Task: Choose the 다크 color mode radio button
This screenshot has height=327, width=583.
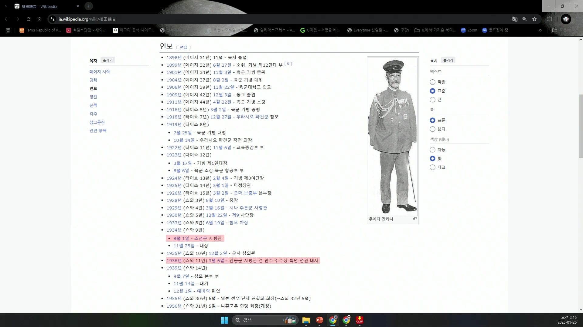Action: (432, 167)
